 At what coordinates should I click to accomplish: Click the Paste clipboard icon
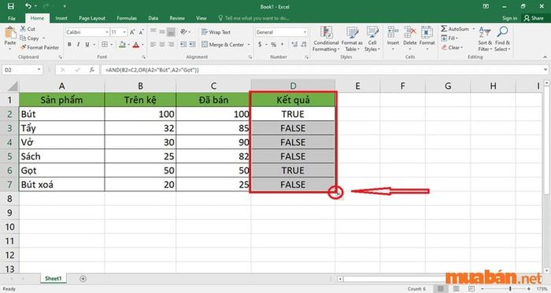[10, 32]
